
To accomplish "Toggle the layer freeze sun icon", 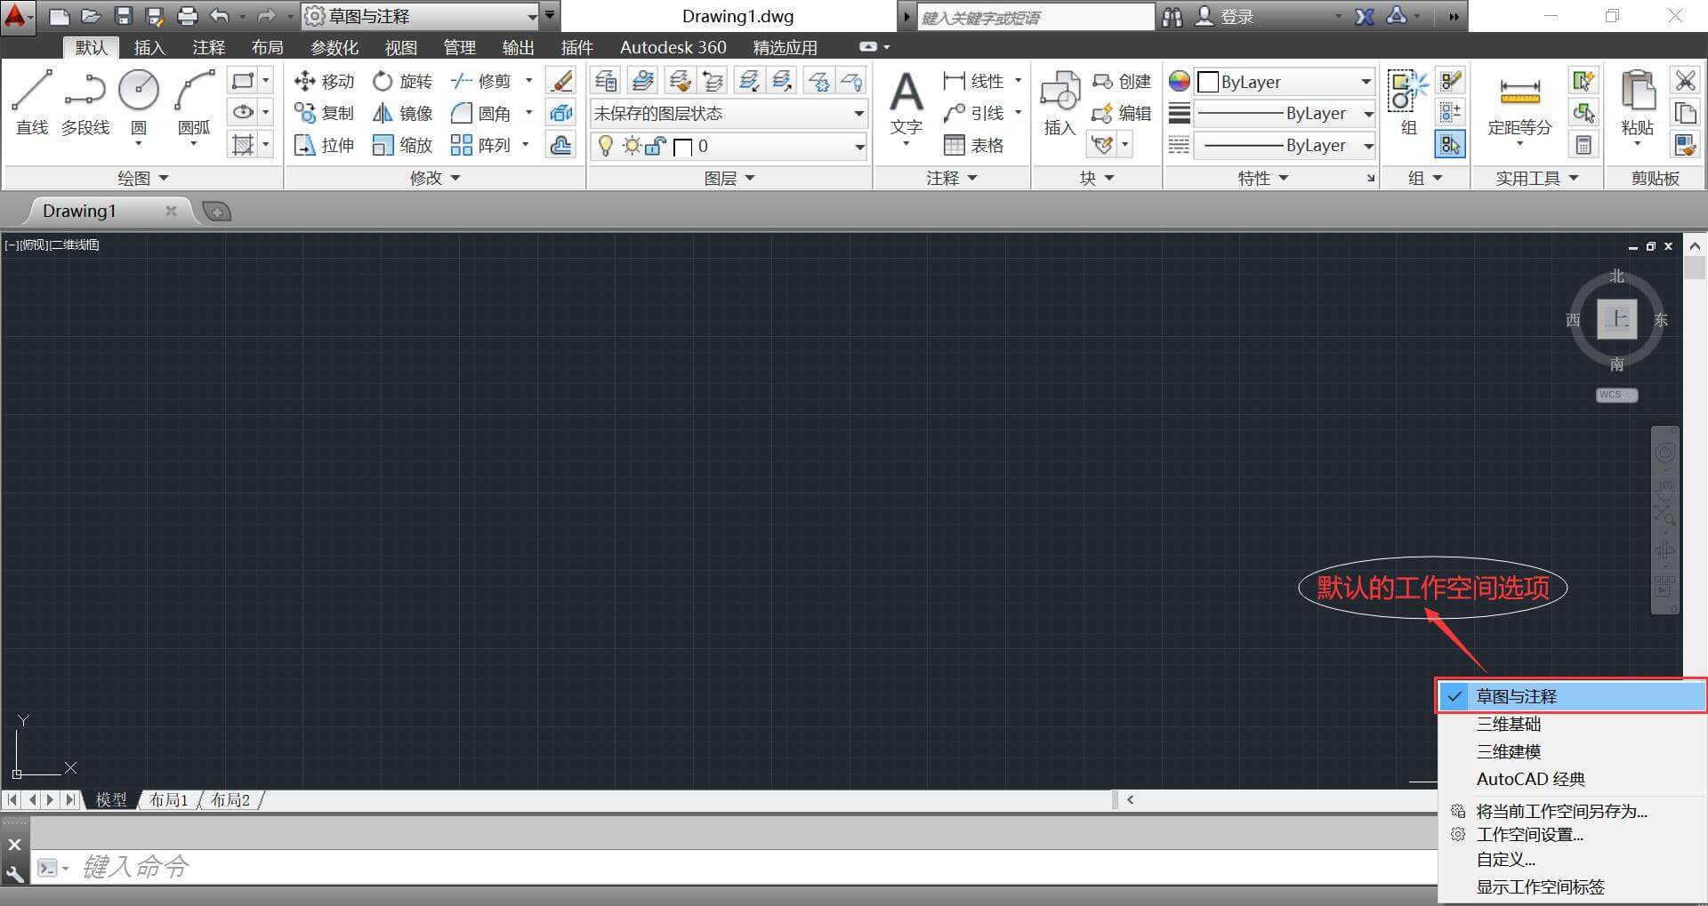I will (x=631, y=146).
